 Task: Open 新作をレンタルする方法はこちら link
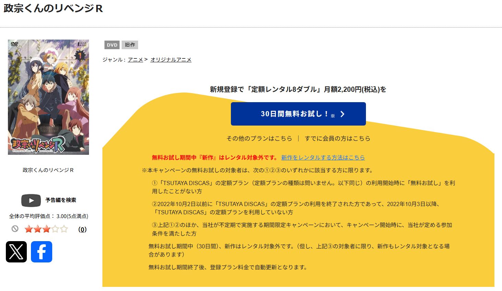(323, 158)
